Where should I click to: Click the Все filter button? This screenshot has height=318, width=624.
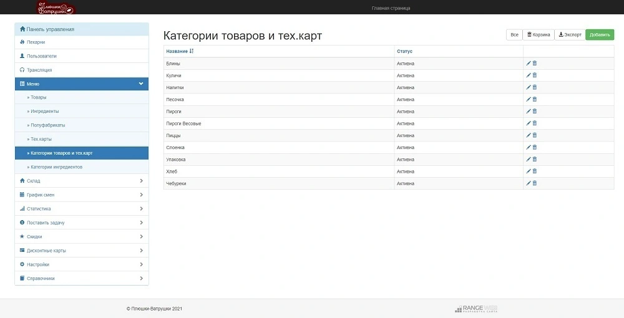pyautogui.click(x=514, y=34)
